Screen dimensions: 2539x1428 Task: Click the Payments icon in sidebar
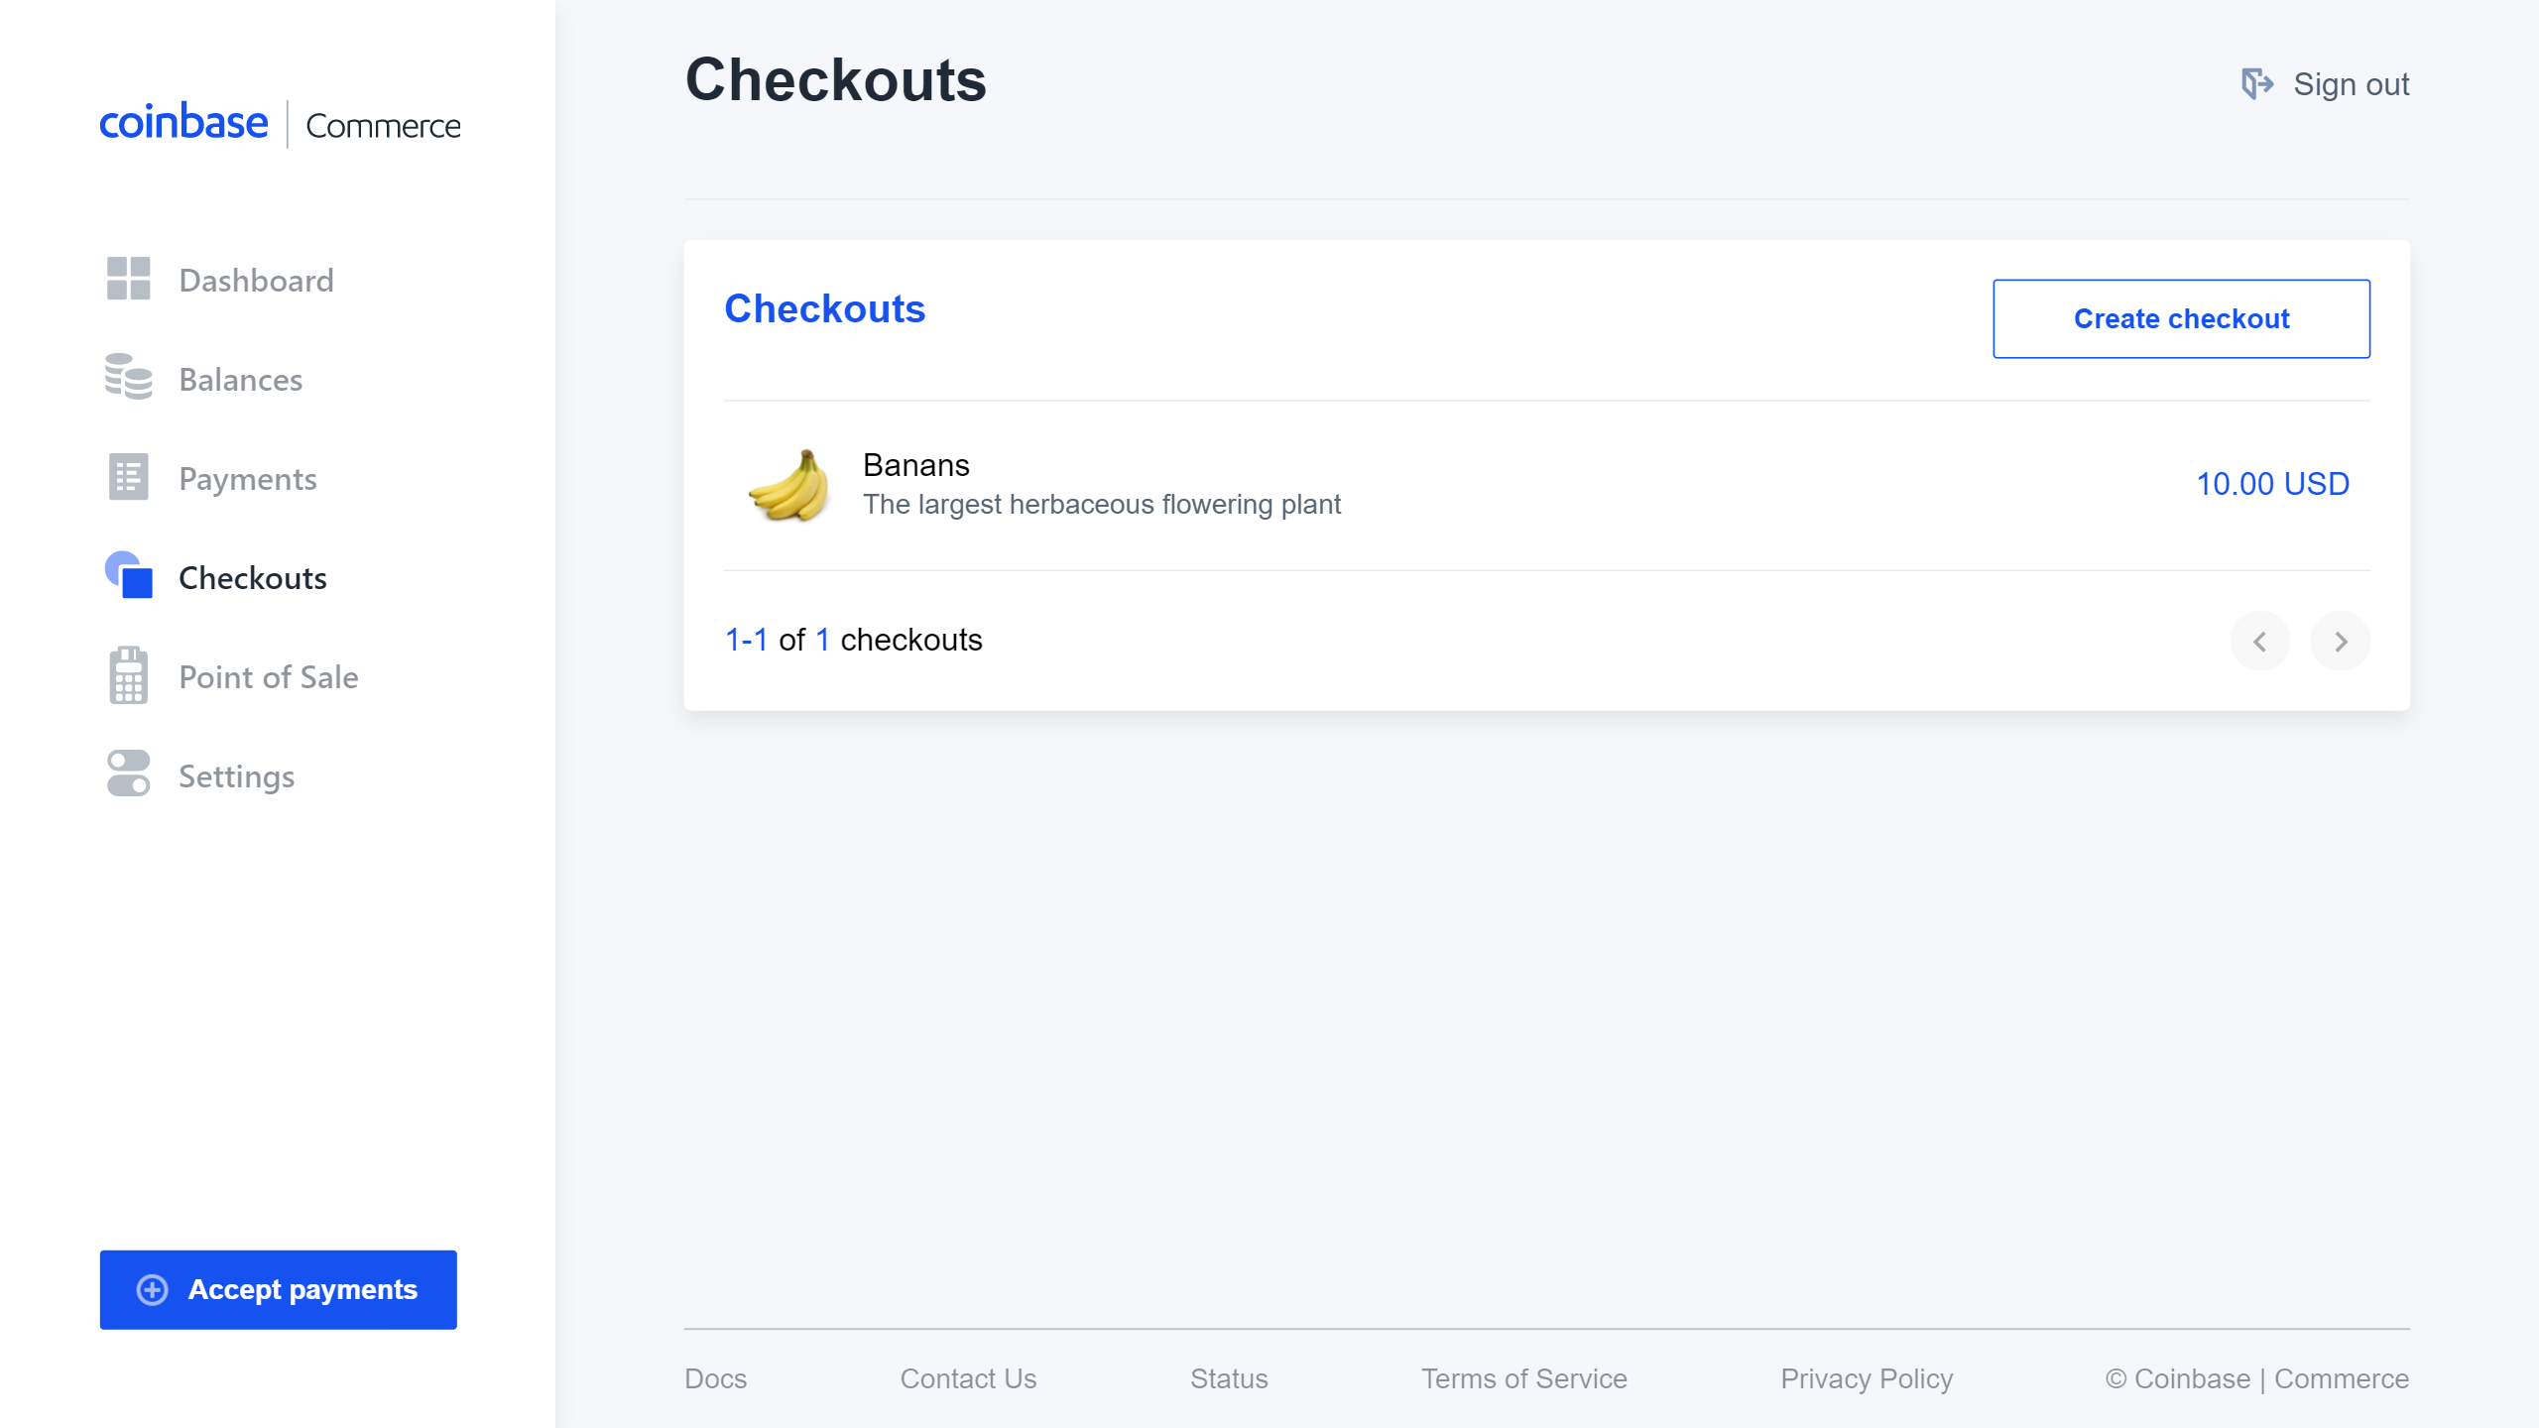pyautogui.click(x=129, y=478)
